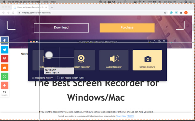This screenshot has width=195, height=121.
Task: Share page on Twitter
Action: [x=5, y=50]
